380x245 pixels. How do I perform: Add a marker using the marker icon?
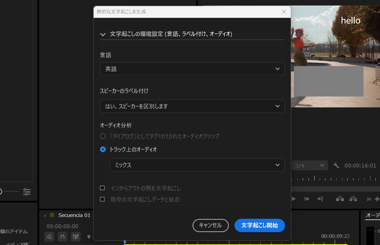click(x=88, y=236)
